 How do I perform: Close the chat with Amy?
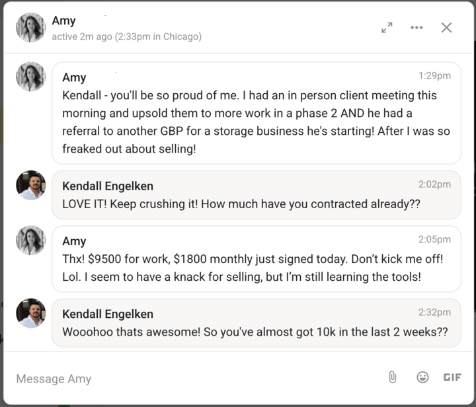(x=446, y=28)
